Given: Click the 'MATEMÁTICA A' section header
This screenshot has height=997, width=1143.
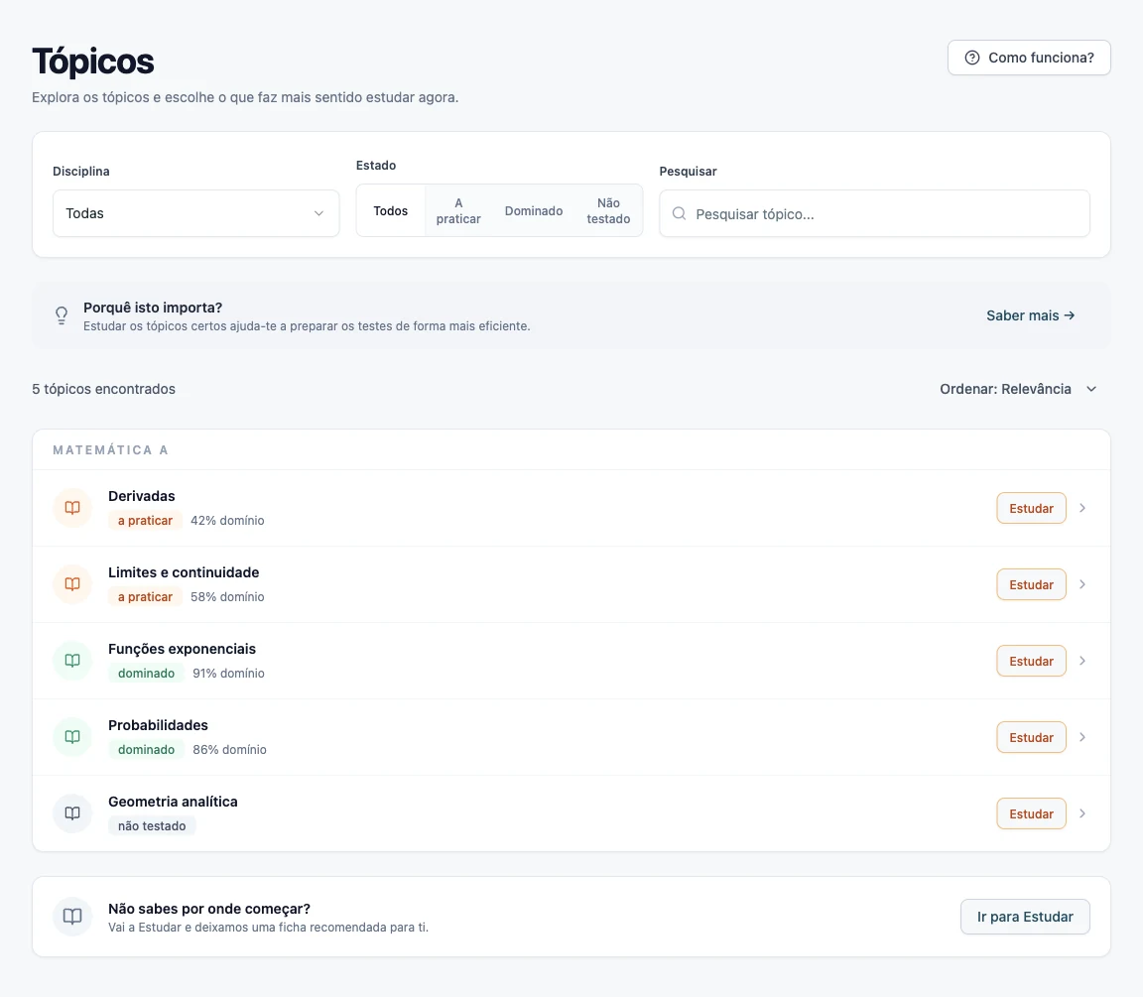Looking at the screenshot, I should 111,450.
